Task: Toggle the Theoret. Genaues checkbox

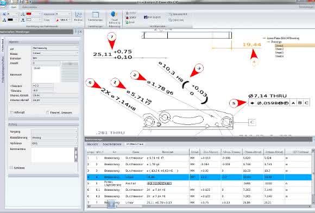Action: (x=48, y=112)
